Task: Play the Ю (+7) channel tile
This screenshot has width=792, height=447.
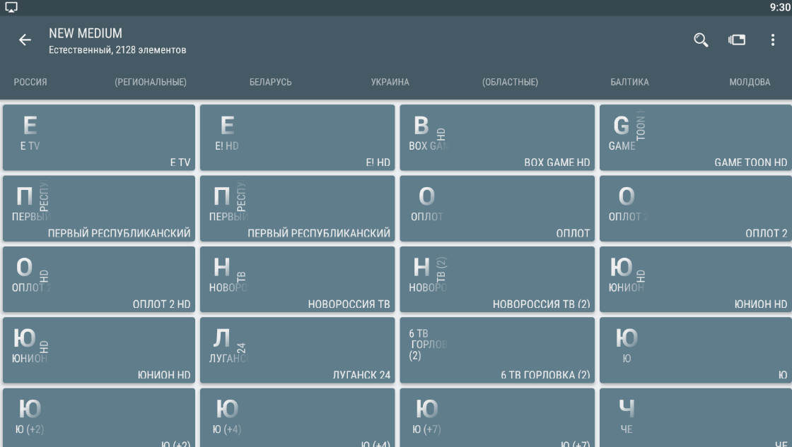Action: (x=497, y=418)
